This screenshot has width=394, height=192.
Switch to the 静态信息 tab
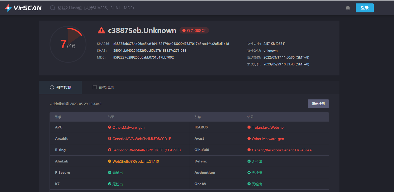point(103,87)
